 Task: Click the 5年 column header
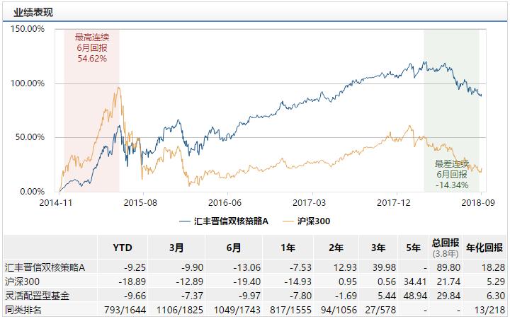click(x=413, y=248)
